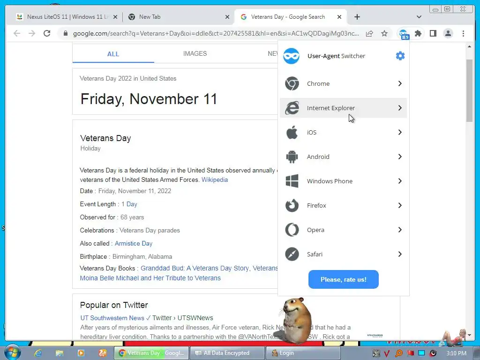The height and width of the screenshot is (360, 480).
Task: Click the Chrome browser icon in list
Action: coord(292,83)
